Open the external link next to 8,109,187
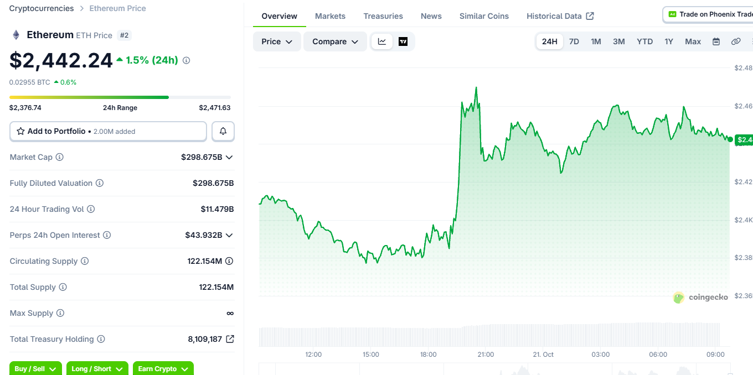 pos(230,339)
